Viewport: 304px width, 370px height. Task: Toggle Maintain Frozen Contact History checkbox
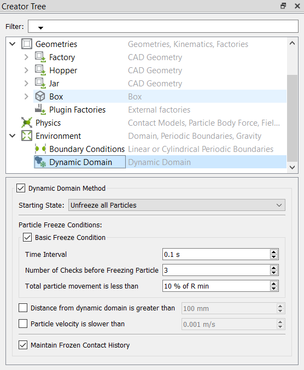(x=23, y=345)
